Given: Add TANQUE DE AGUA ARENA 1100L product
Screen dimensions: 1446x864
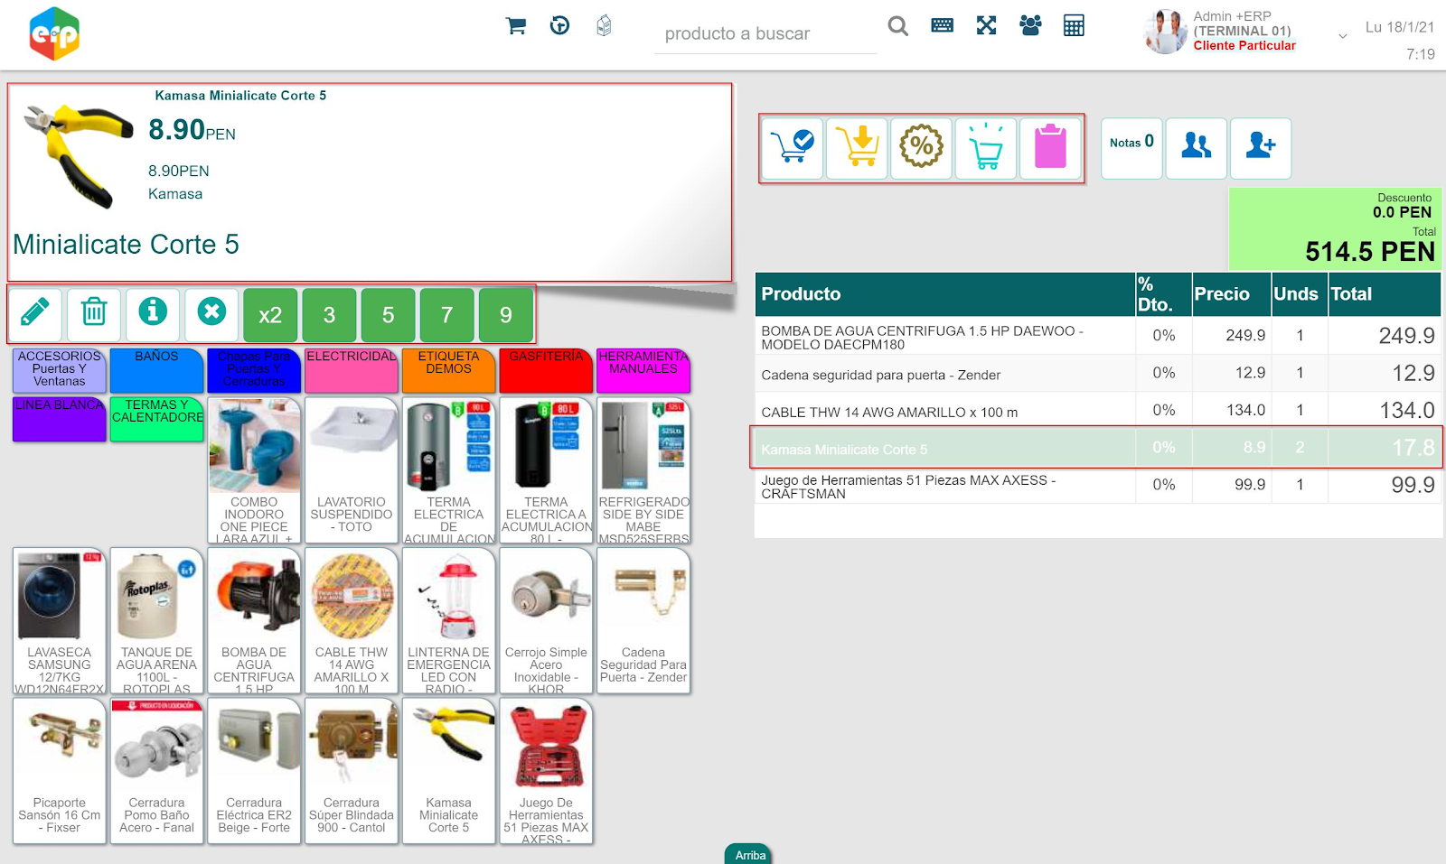Looking at the screenshot, I should pyautogui.click(x=157, y=620).
